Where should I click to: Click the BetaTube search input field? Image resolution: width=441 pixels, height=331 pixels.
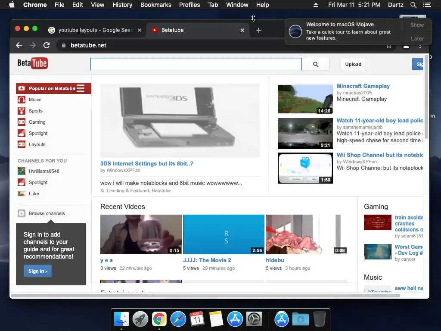[196, 64]
